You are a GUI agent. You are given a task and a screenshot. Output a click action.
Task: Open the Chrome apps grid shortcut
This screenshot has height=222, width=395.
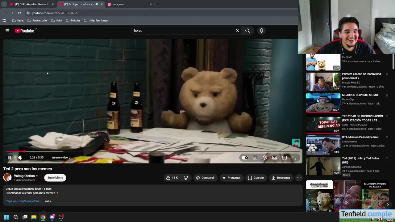click(4, 21)
